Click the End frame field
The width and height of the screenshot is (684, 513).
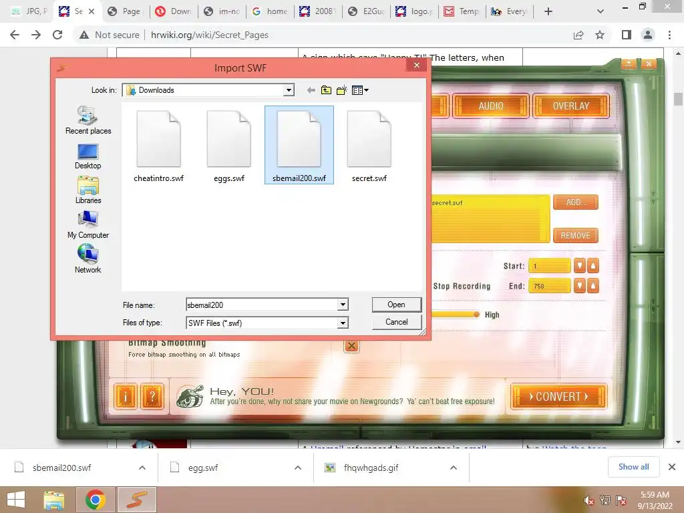tap(550, 286)
